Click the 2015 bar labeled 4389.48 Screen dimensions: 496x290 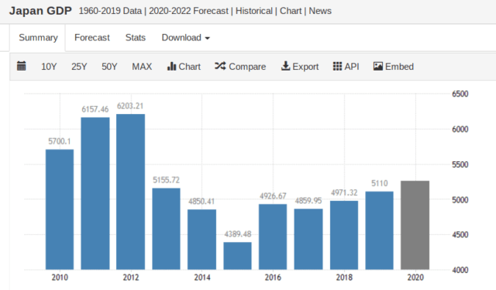[x=238, y=256]
